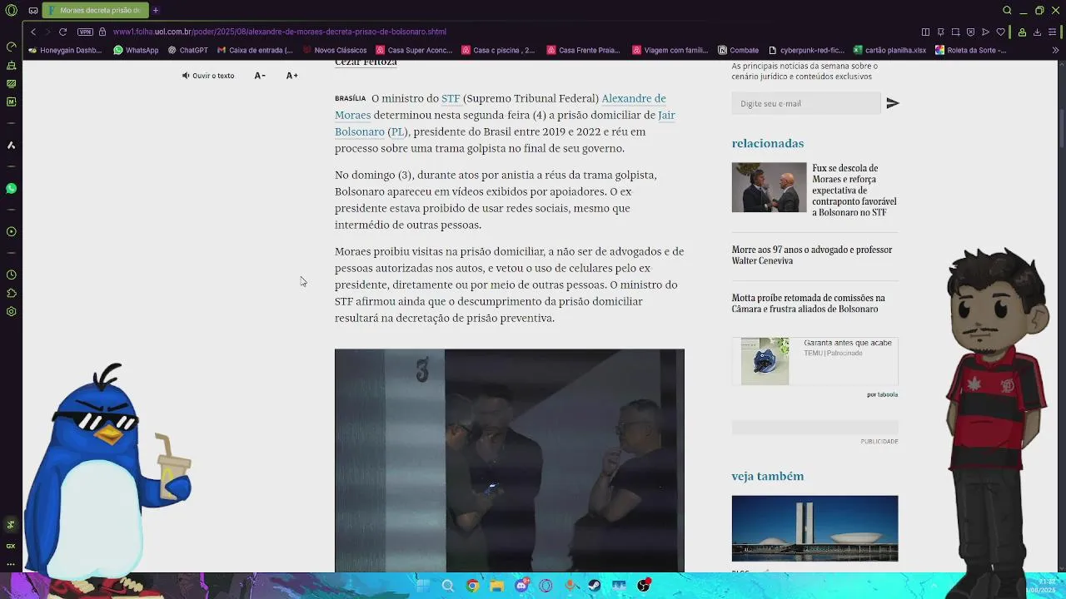Open the Casa Super Aconc... bookmark
This screenshot has width=1066, height=599.
414,50
